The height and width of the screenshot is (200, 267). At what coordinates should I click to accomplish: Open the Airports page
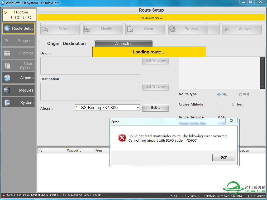18,78
